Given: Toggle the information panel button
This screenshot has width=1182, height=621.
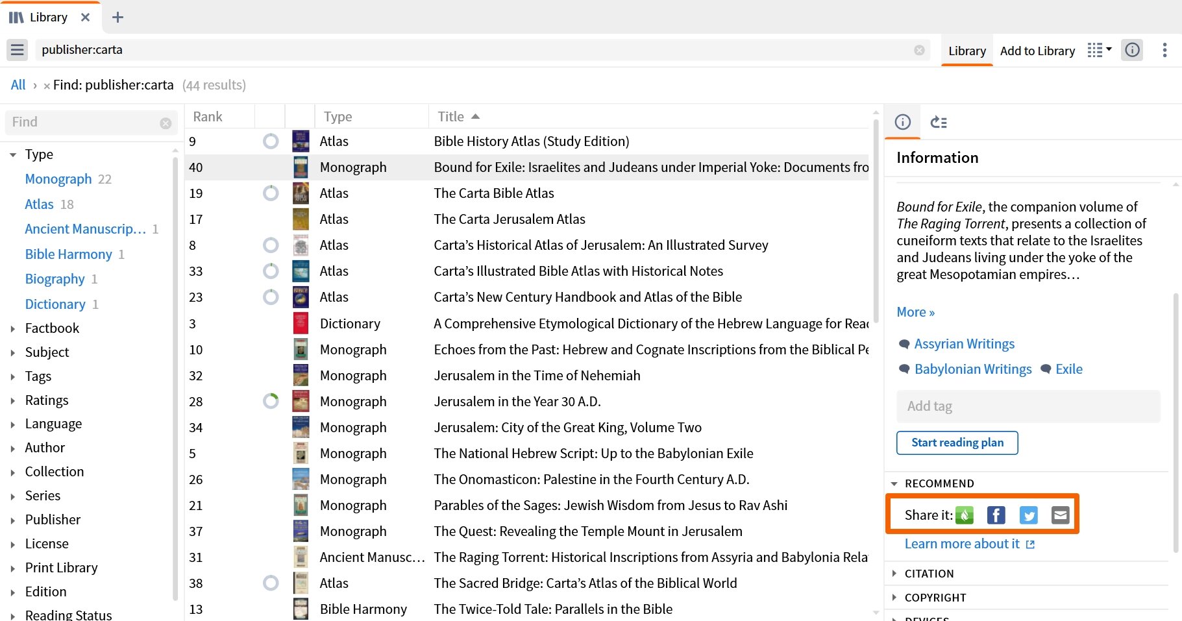Looking at the screenshot, I should 1132,50.
